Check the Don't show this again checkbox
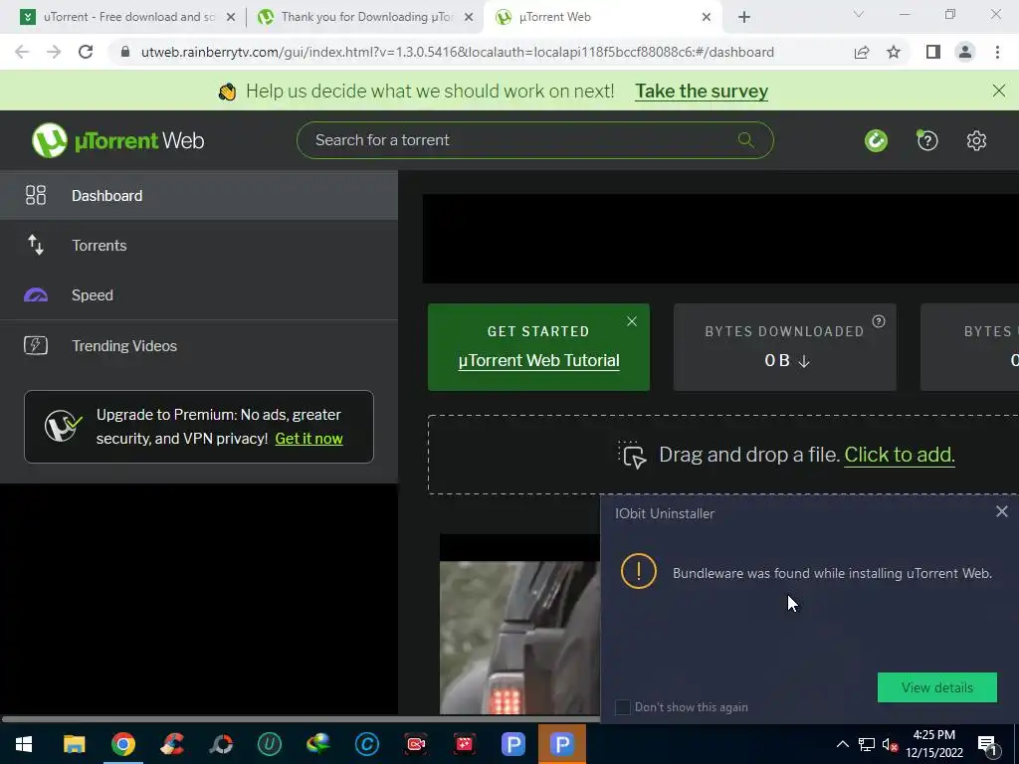 click(622, 707)
